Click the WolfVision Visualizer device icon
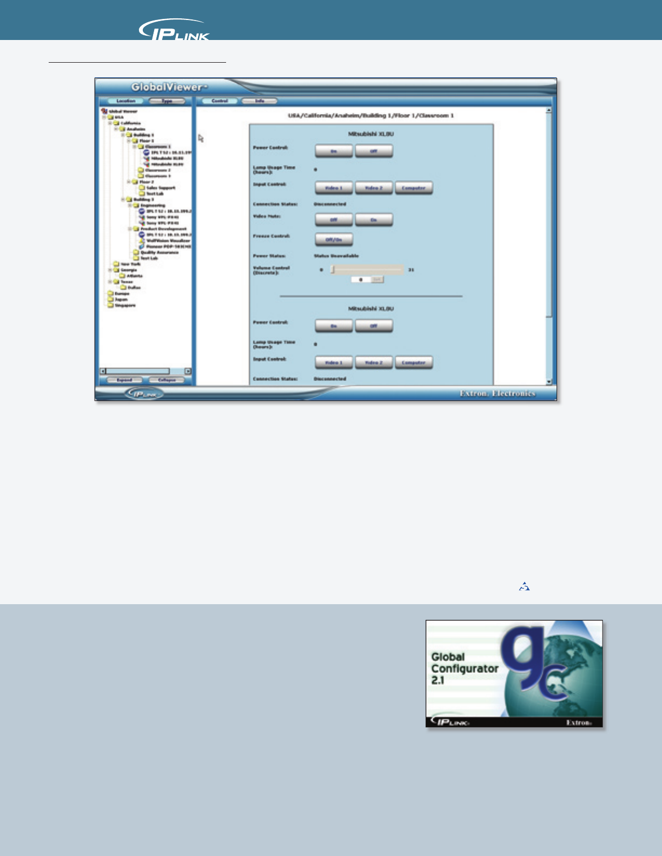662x856 pixels. pyautogui.click(x=142, y=240)
